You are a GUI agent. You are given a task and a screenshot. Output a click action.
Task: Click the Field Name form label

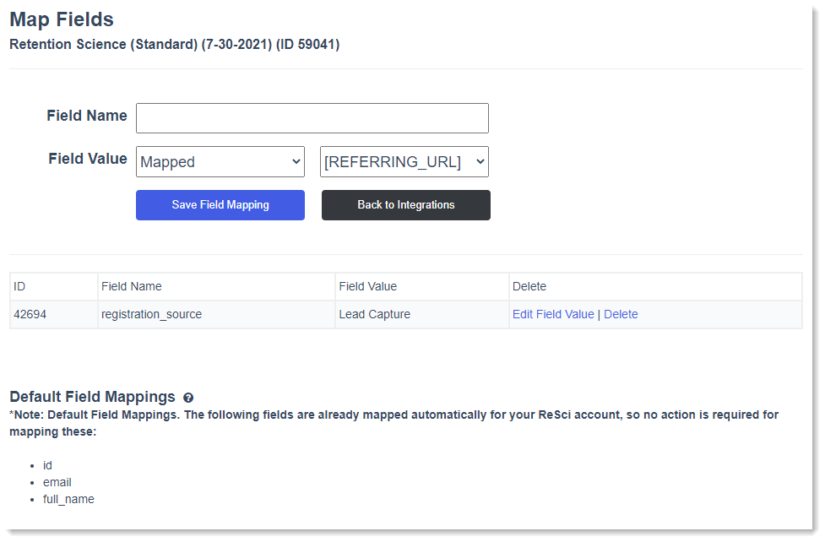click(x=87, y=116)
